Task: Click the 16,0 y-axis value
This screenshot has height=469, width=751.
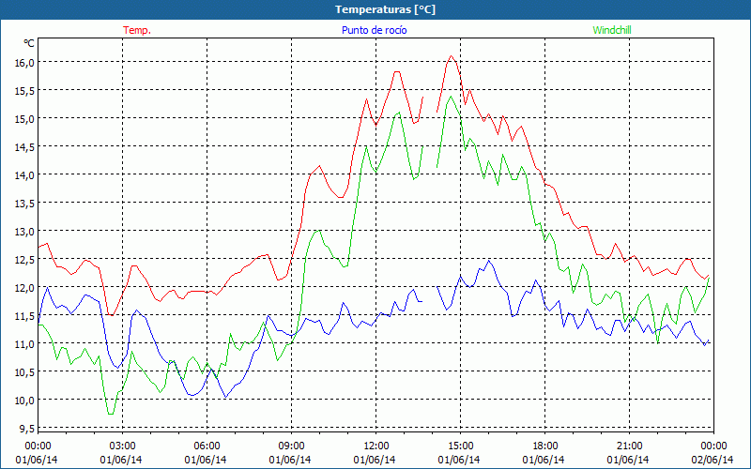Action: coord(24,63)
